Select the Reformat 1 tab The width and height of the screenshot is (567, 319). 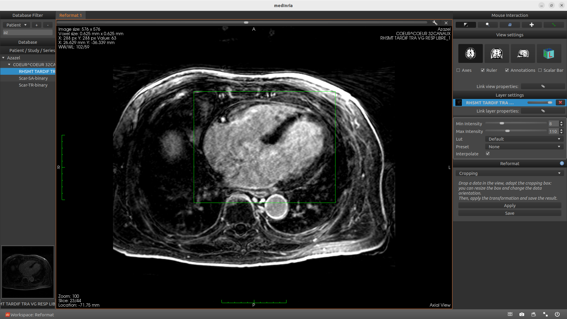[71, 15]
